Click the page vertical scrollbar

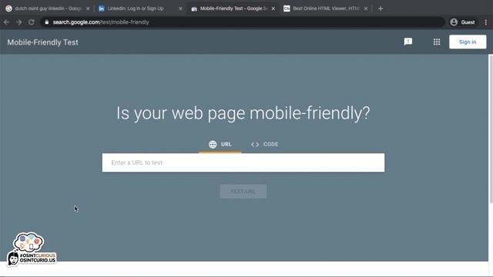491,129
